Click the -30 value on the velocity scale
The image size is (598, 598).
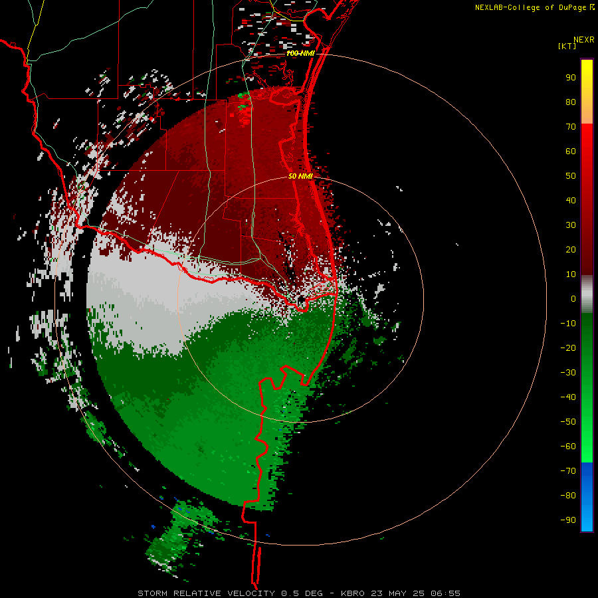coord(568,373)
